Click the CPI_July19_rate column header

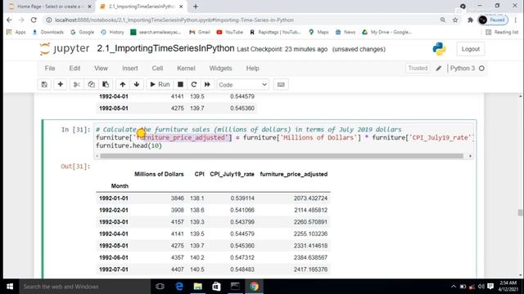tap(232, 174)
